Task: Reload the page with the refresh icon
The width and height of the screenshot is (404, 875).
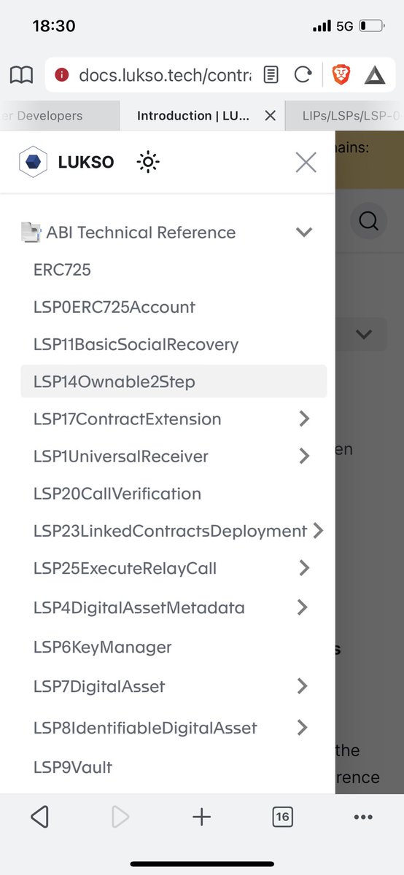Action: click(303, 74)
